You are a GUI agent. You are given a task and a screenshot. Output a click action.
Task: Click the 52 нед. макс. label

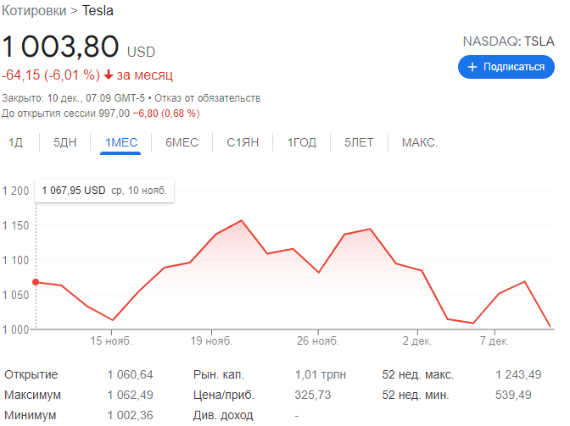point(418,374)
